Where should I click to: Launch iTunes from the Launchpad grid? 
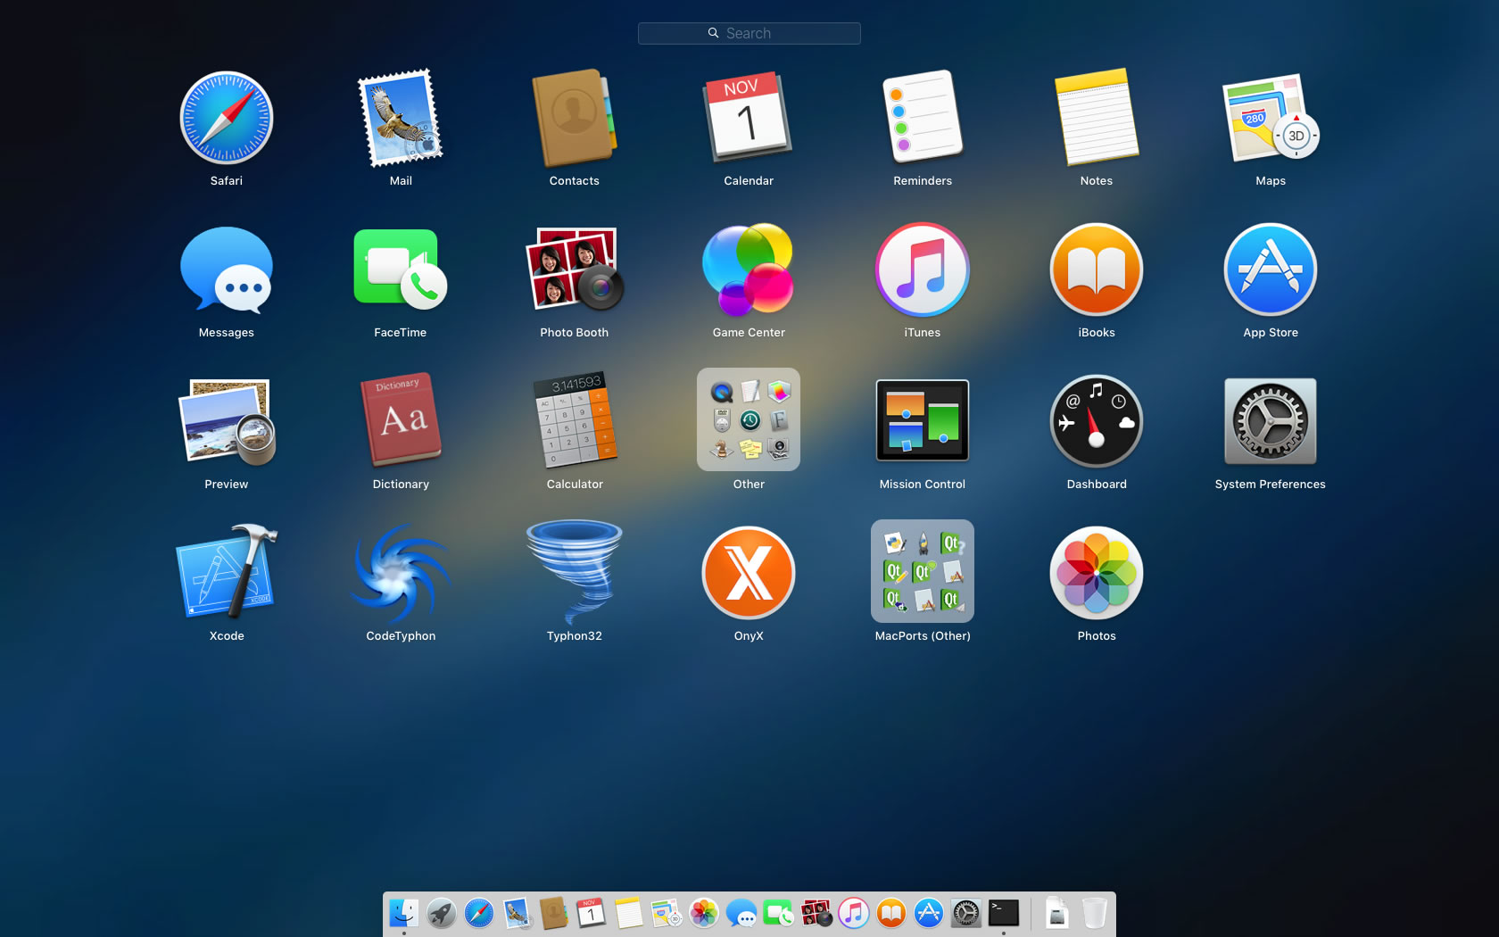pyautogui.click(x=923, y=269)
